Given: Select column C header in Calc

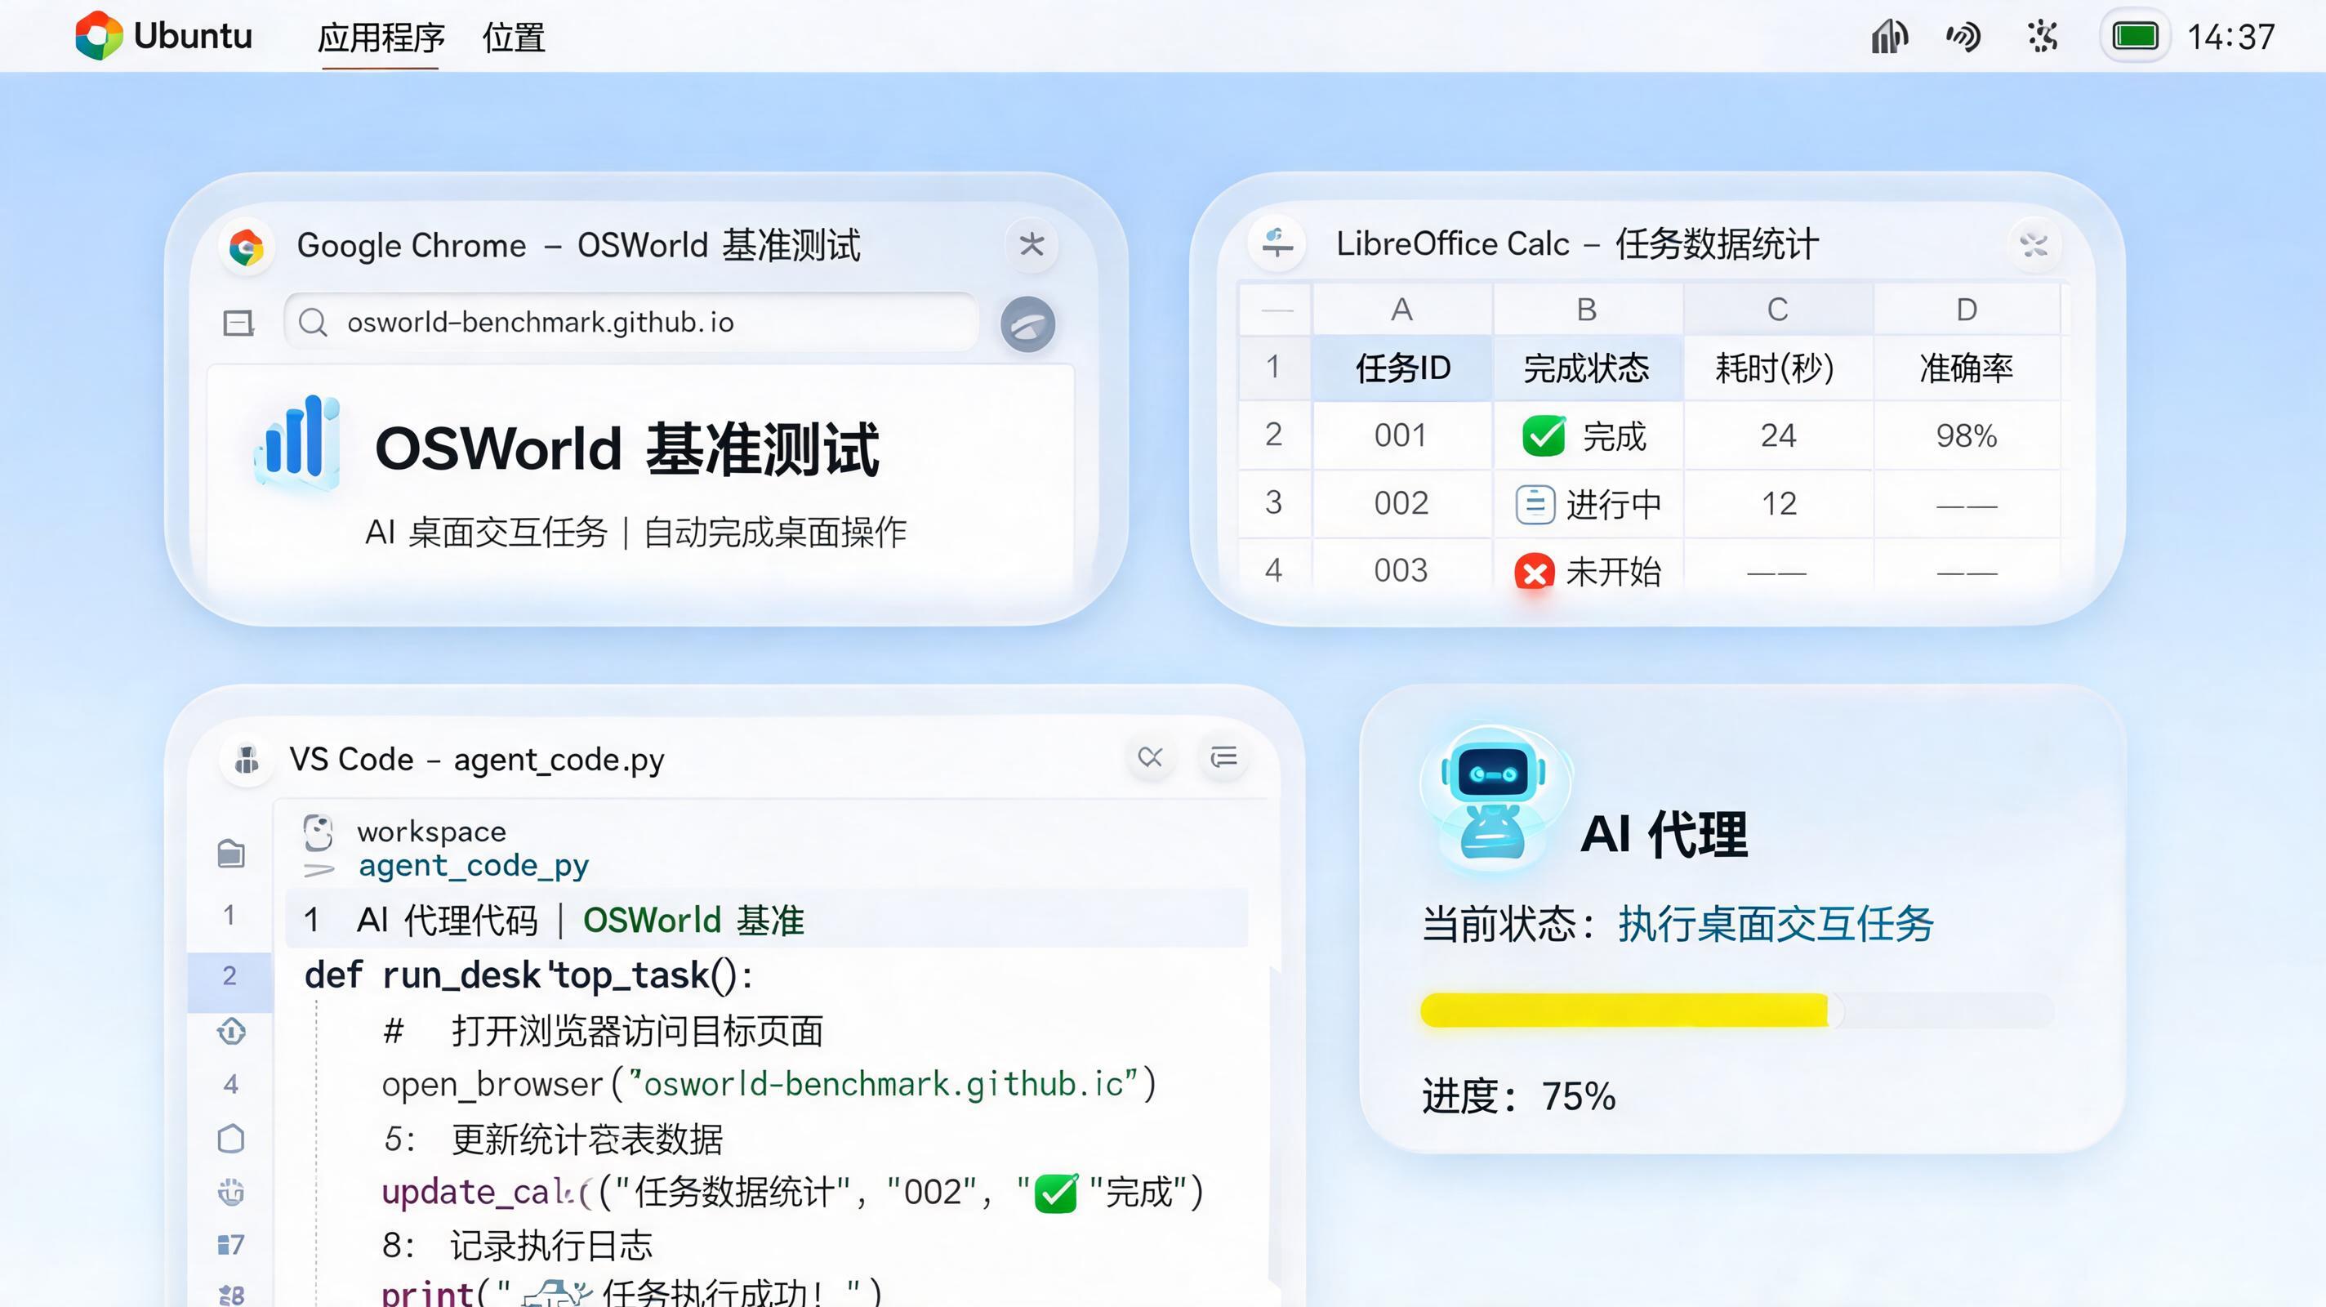Looking at the screenshot, I should (1777, 310).
